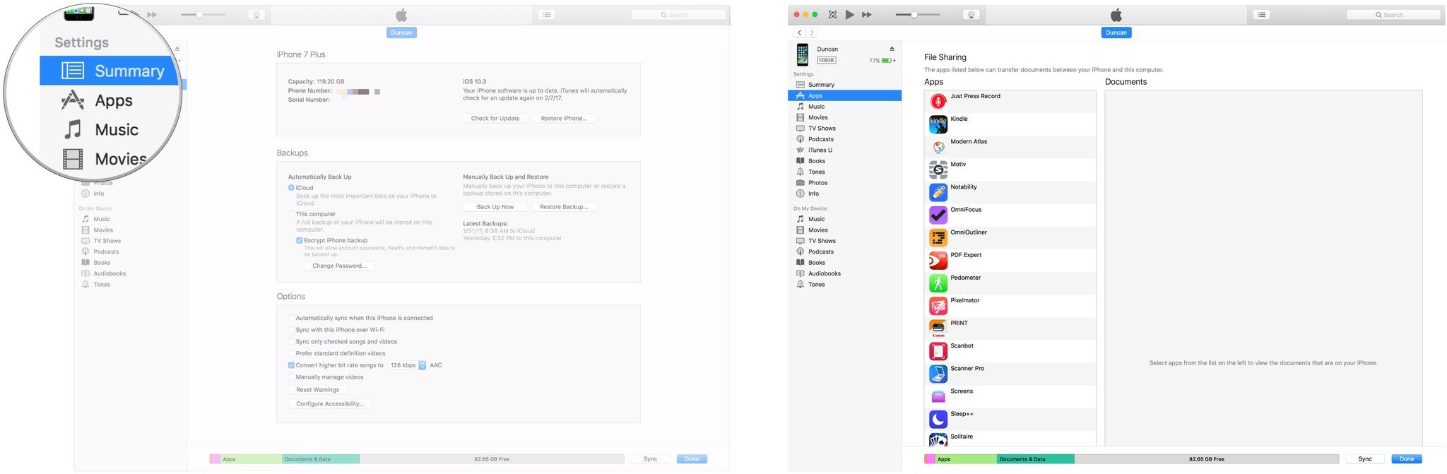Click the Apps segment of File Sharing storage bar
This screenshot has width=1447, height=474.
966,459
